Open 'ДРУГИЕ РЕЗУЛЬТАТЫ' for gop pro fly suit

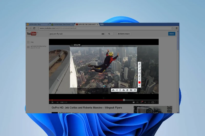(37, 47)
